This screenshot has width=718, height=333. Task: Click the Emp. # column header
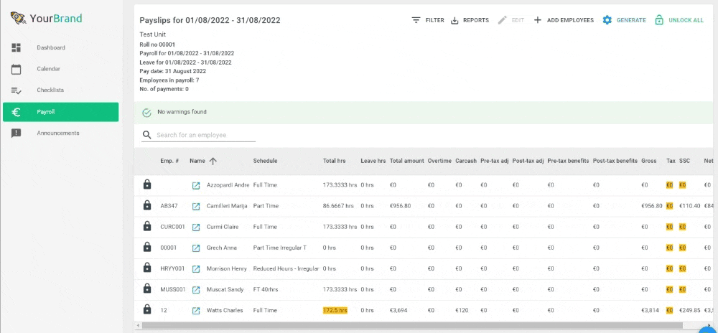(169, 161)
